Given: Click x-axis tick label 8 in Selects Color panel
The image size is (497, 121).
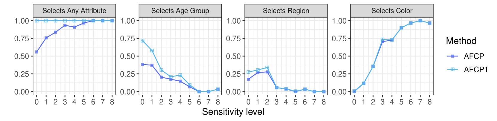Looking at the screenshot, I should click(430, 102).
